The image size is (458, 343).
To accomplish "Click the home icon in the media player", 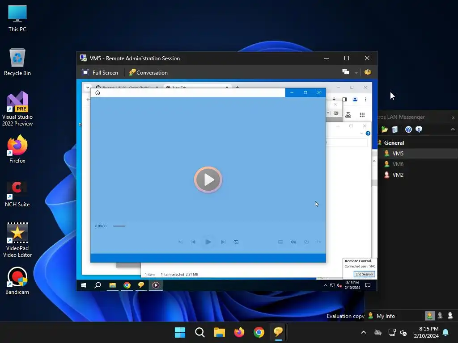I will click(x=98, y=92).
